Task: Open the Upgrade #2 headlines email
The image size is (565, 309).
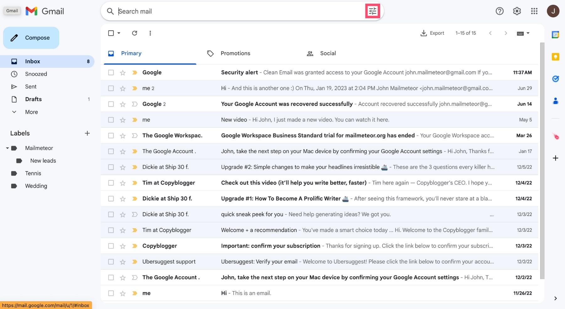Action: [320, 167]
